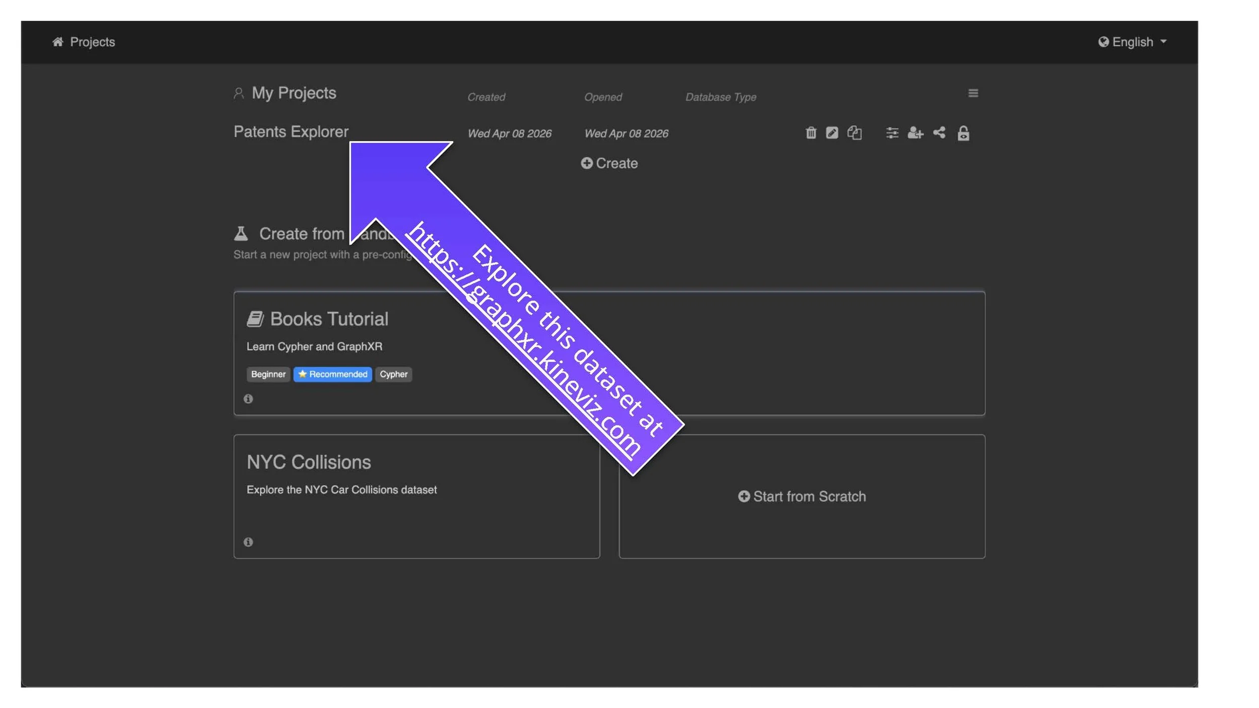Open the hamburger menu above project actions
Viewport: 1259px width, 708px height.
(973, 93)
